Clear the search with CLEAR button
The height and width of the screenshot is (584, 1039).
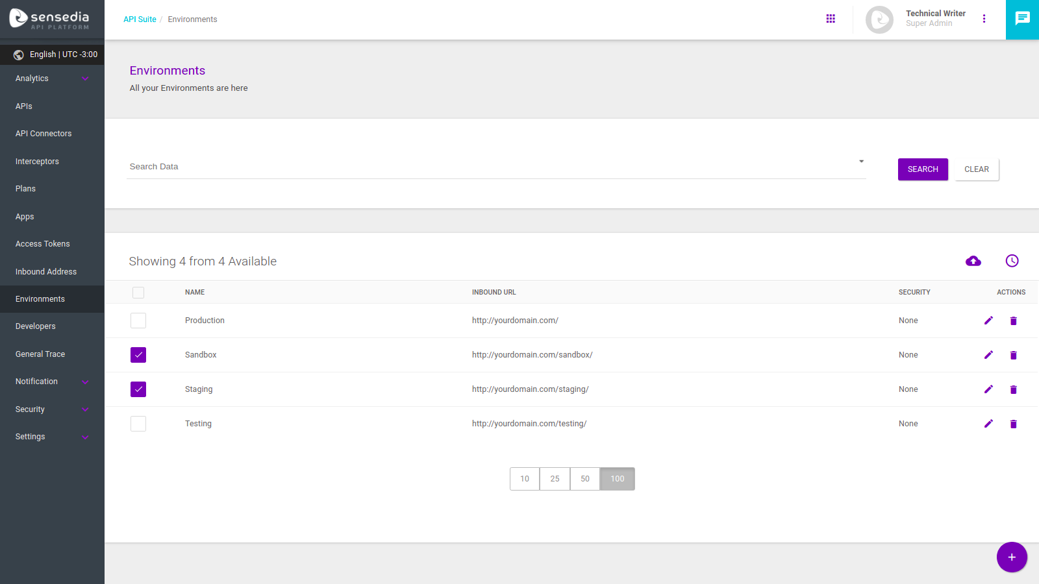[977, 169]
